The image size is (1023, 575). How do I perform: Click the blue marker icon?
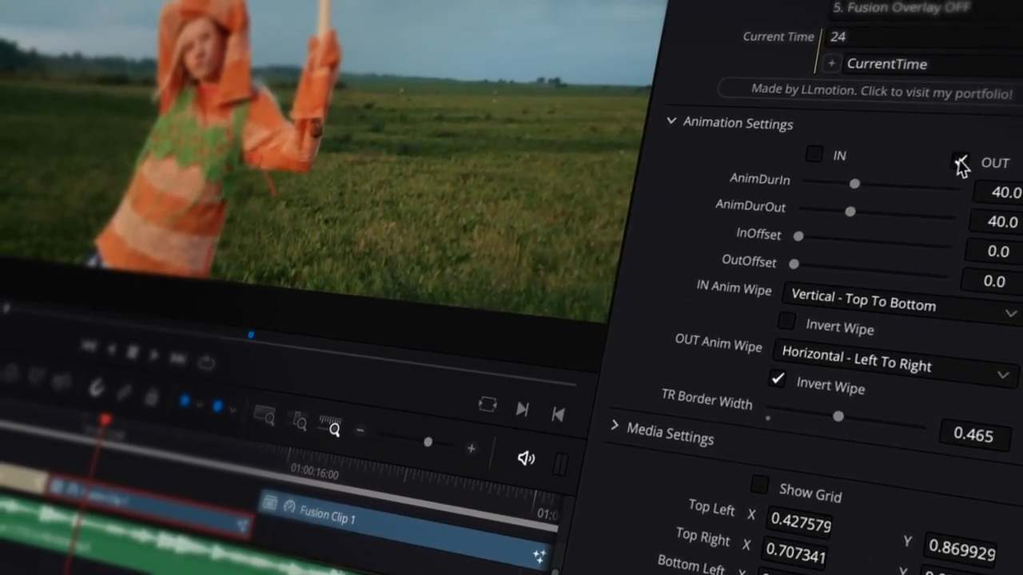pos(217,406)
